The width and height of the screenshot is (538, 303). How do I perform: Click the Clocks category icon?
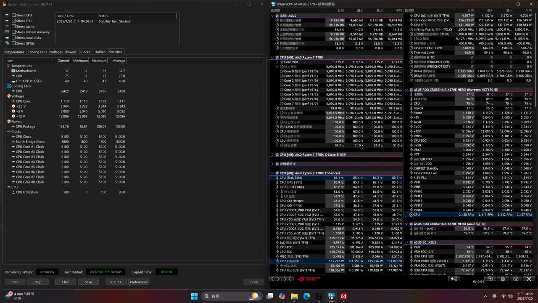click(8, 132)
